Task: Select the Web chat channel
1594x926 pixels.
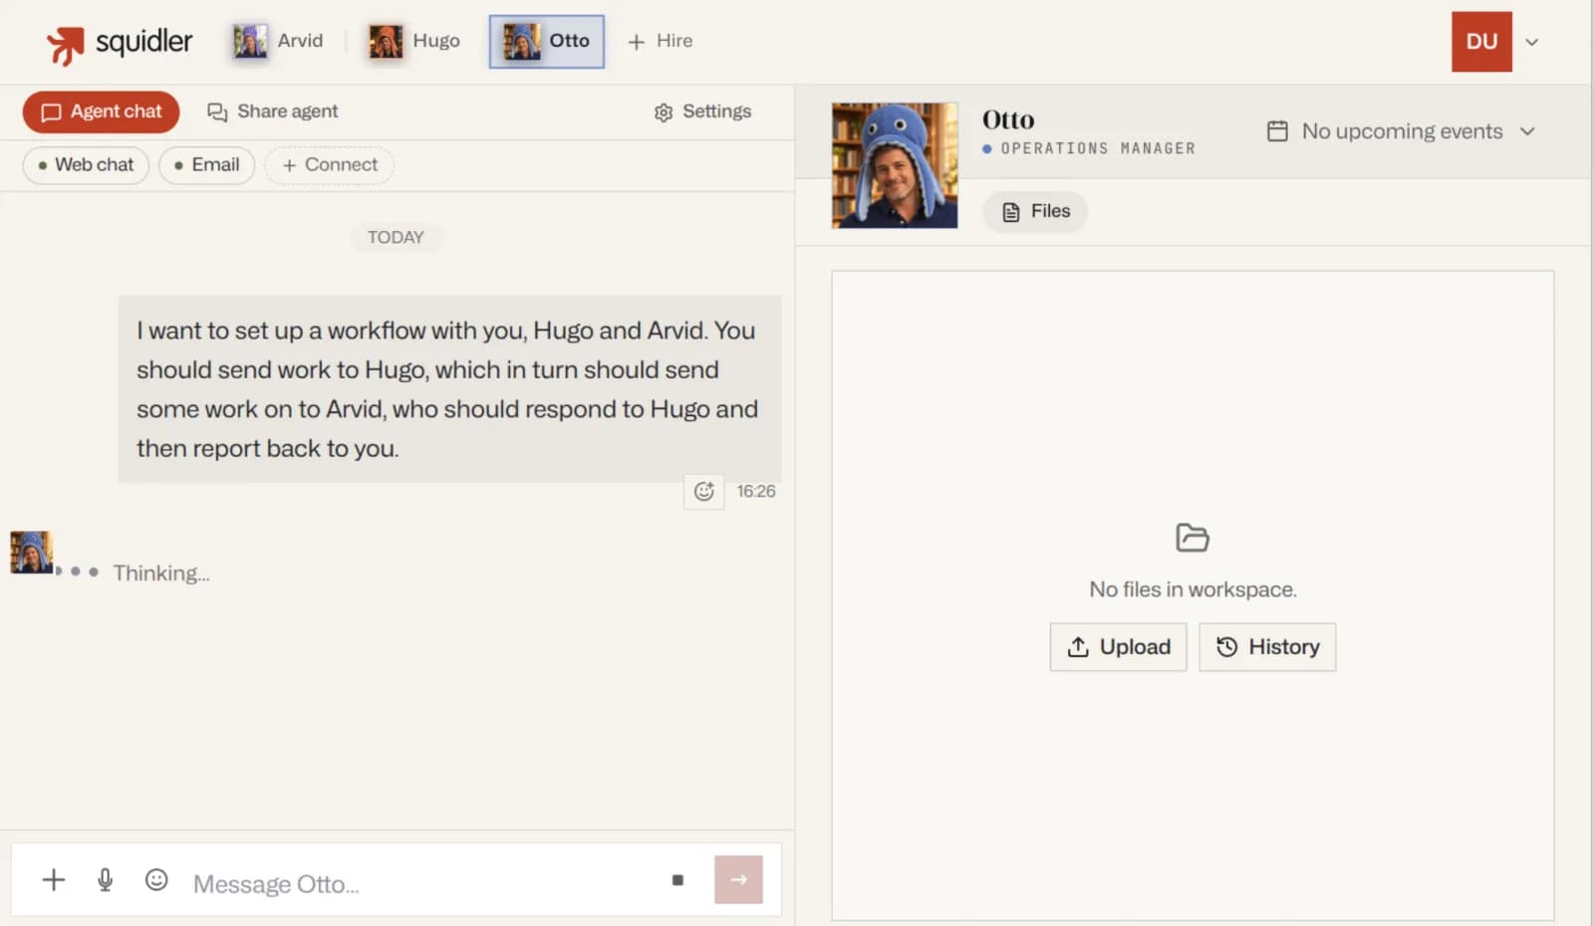Action: [x=86, y=165]
